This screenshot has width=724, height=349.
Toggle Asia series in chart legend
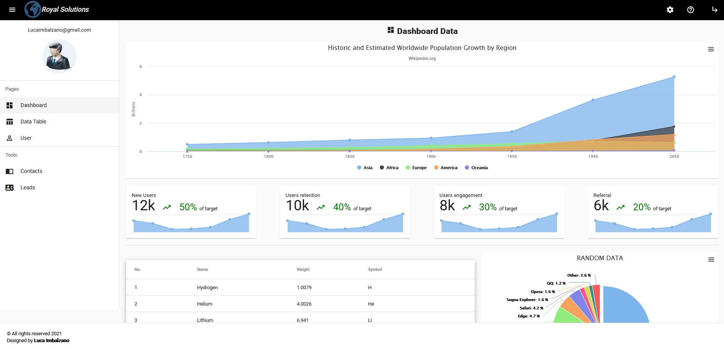[365, 168]
